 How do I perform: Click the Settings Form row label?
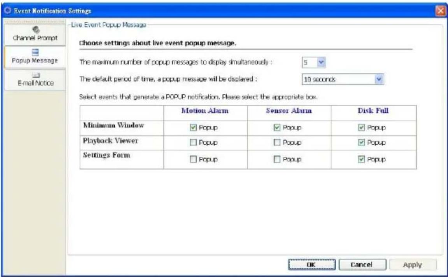click(x=107, y=155)
